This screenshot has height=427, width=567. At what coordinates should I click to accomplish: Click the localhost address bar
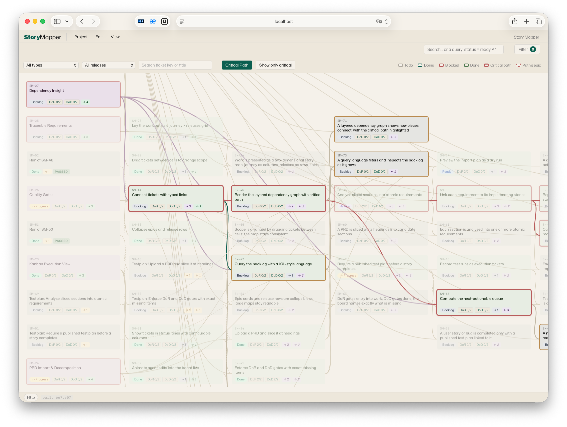284,21
